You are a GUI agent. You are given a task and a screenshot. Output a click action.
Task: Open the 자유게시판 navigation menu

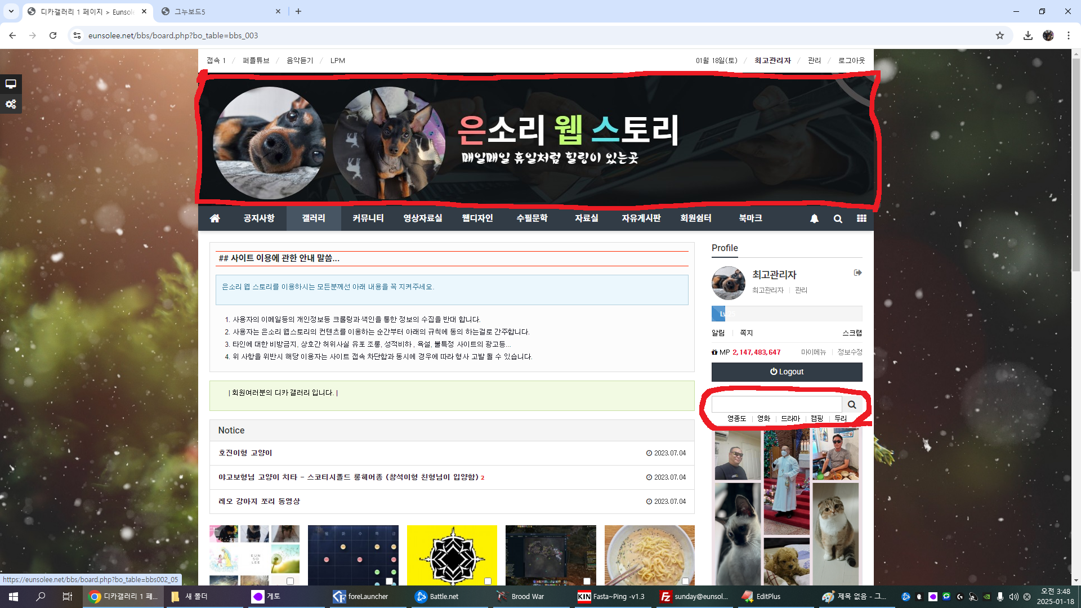[641, 218]
